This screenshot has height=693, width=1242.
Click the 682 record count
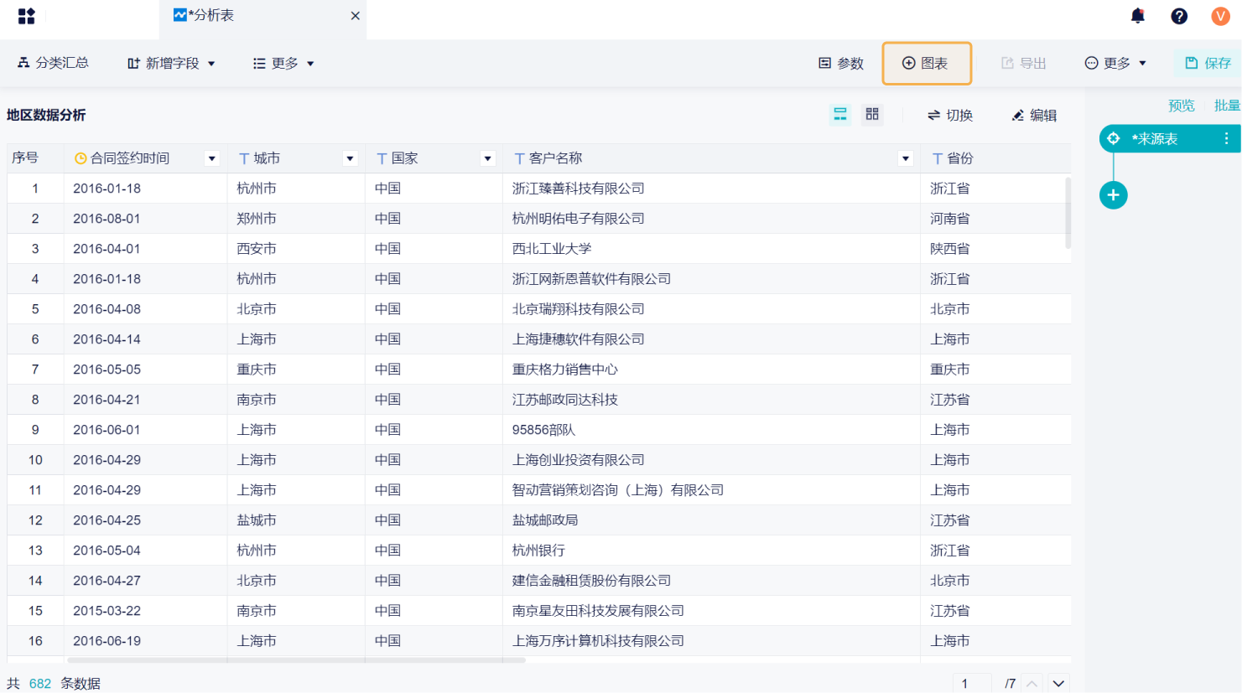40,684
